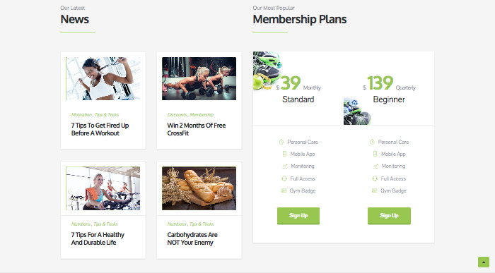The height and width of the screenshot is (273, 495).
Task: Click Mobile App phone icon in Beginner plan
Action: 375,154
